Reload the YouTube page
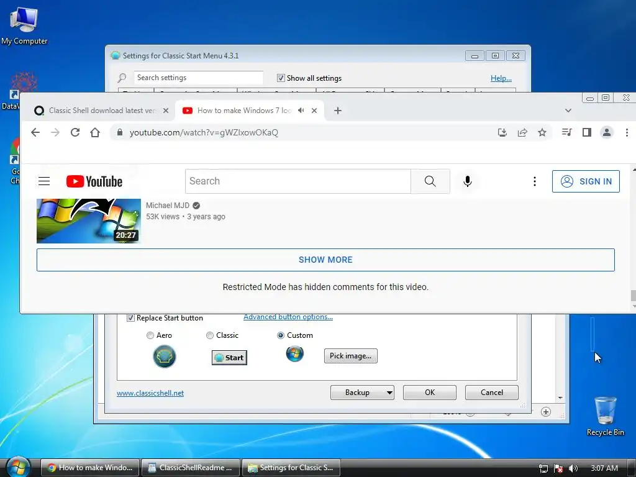This screenshot has height=477, width=636. click(75, 132)
